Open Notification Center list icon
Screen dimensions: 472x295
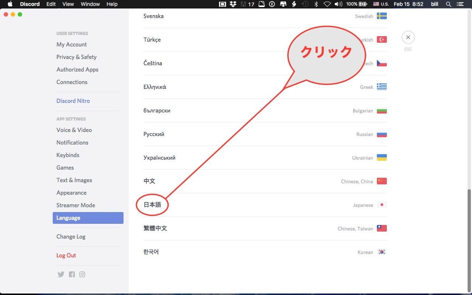[460, 4]
